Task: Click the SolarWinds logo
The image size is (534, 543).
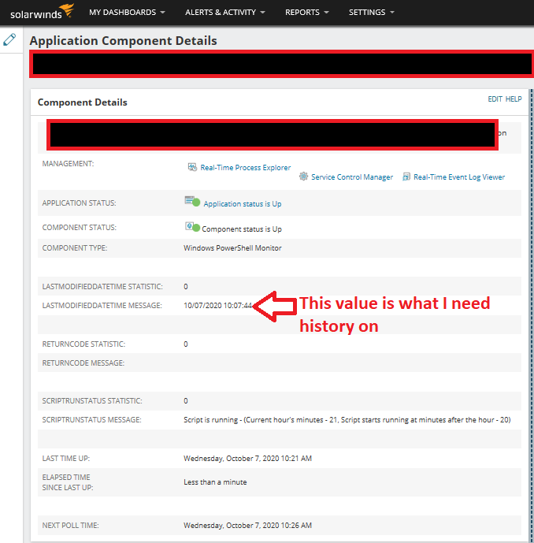Action: pos(43,12)
